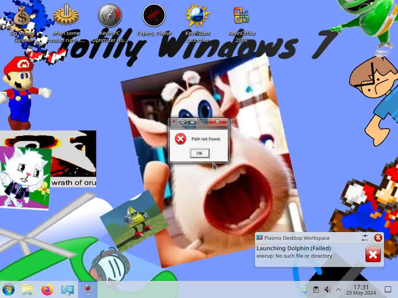The height and width of the screenshot is (298, 398).
Task: Click 'Launching Dolphin (Failed)' notification title
Action: [294, 248]
